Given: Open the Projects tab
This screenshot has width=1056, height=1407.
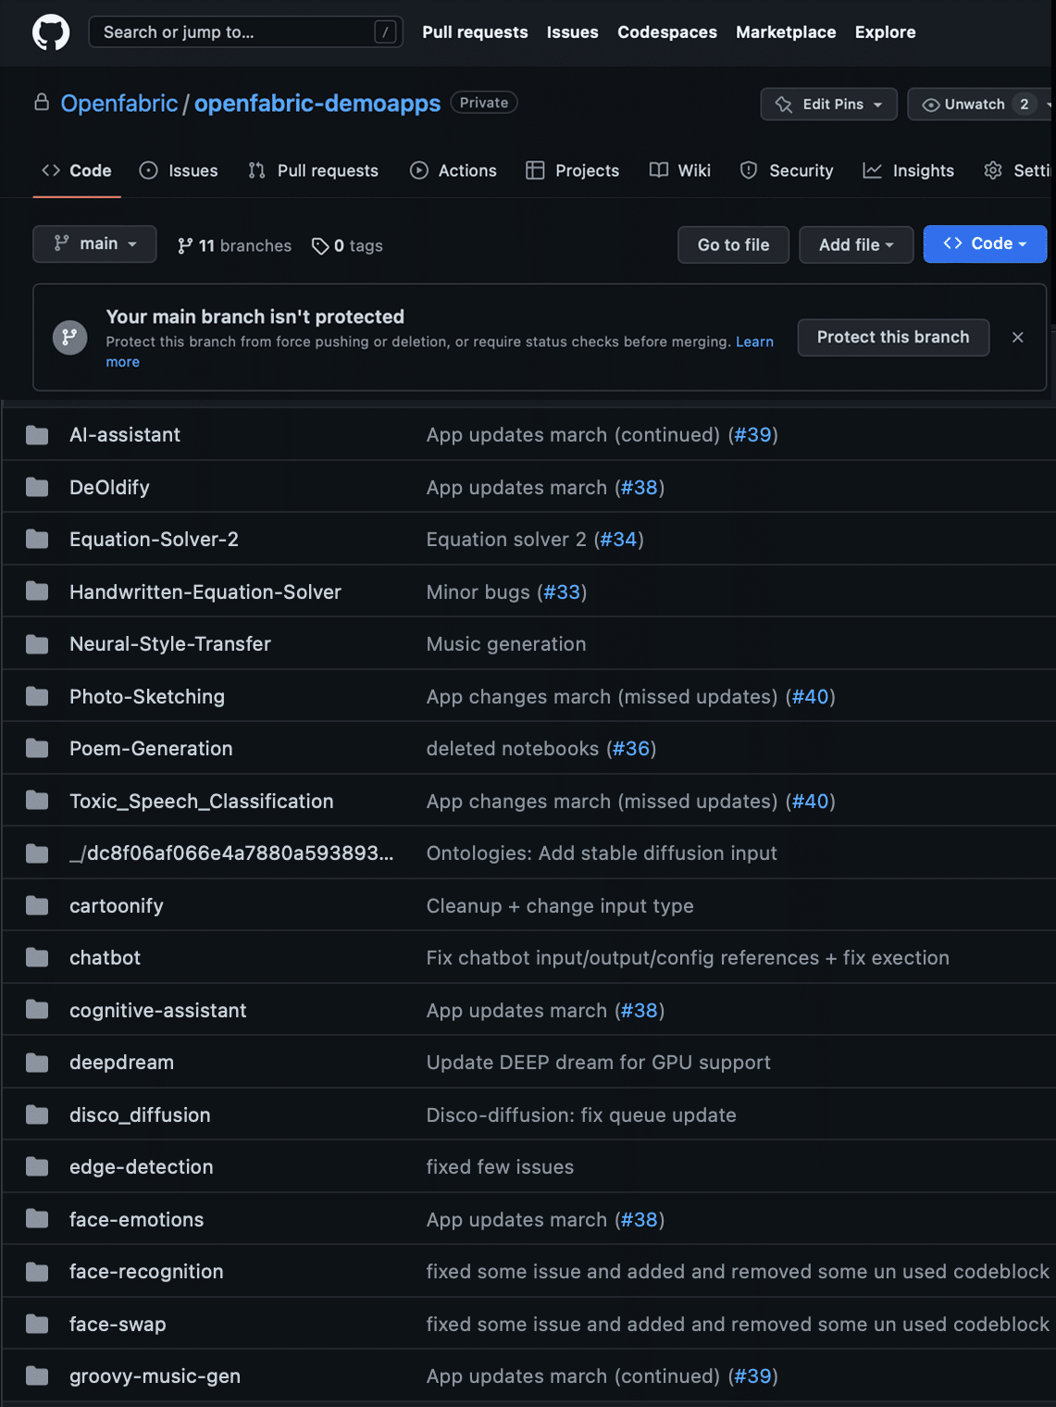Looking at the screenshot, I should tap(573, 171).
